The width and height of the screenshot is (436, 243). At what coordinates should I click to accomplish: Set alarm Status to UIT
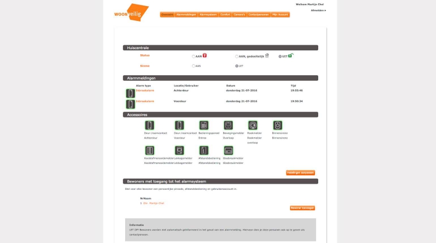tap(279, 57)
